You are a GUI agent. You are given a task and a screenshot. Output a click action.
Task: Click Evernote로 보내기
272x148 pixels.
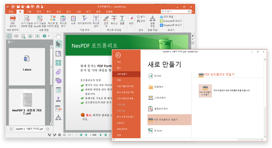tap(171, 21)
